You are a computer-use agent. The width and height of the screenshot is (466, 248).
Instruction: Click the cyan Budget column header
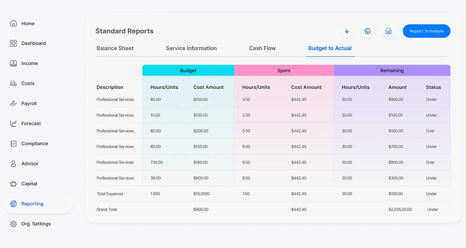click(188, 71)
